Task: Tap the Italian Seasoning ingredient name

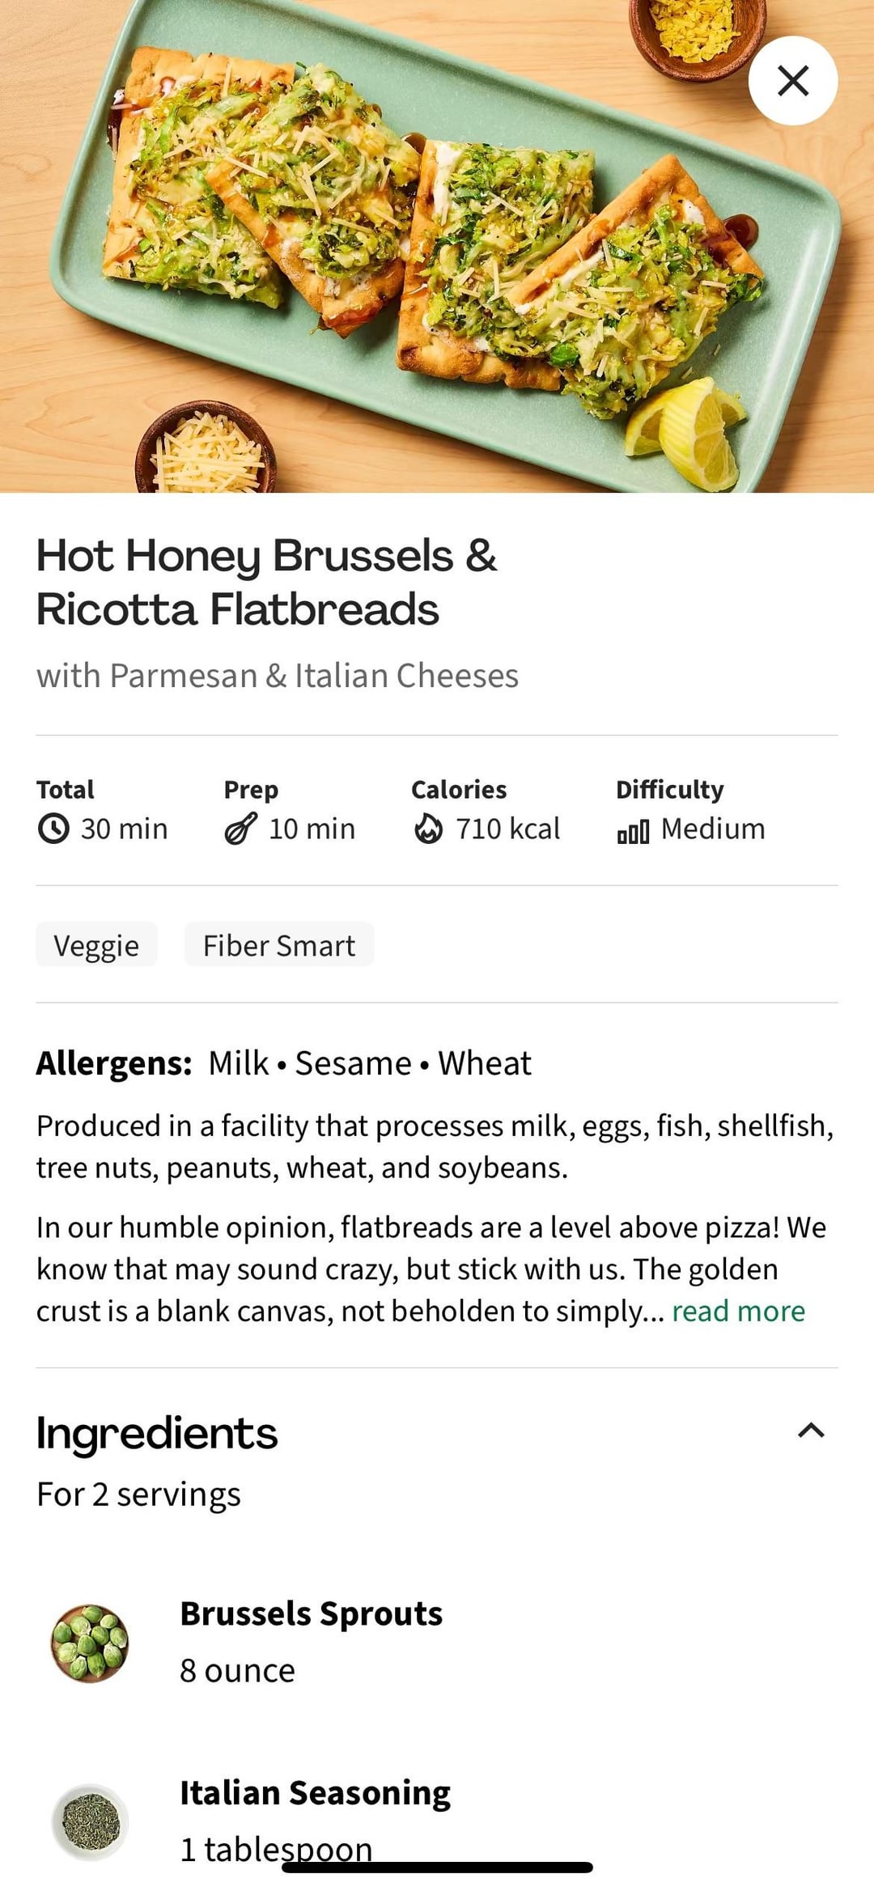Action: click(315, 1793)
